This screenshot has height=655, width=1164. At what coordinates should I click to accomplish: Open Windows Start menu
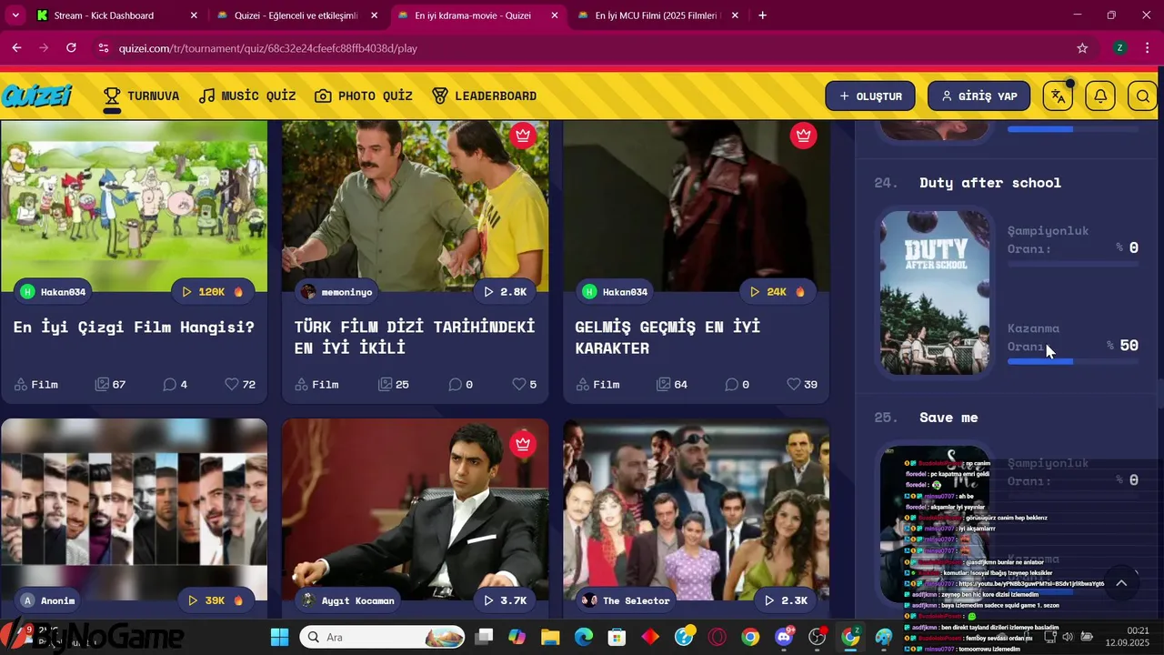coord(279,637)
